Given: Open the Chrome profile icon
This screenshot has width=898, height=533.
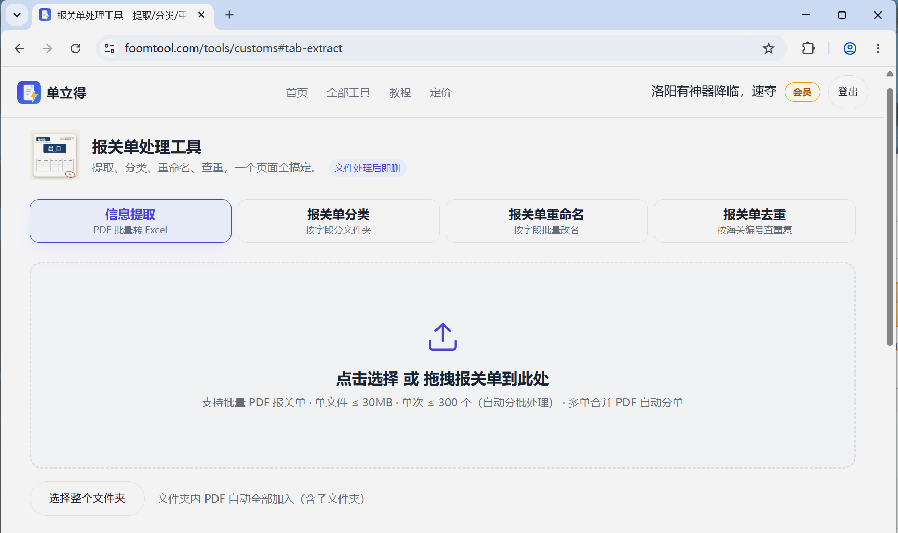Looking at the screenshot, I should (850, 48).
